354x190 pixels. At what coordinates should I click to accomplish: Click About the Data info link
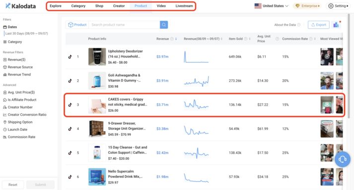point(287,25)
